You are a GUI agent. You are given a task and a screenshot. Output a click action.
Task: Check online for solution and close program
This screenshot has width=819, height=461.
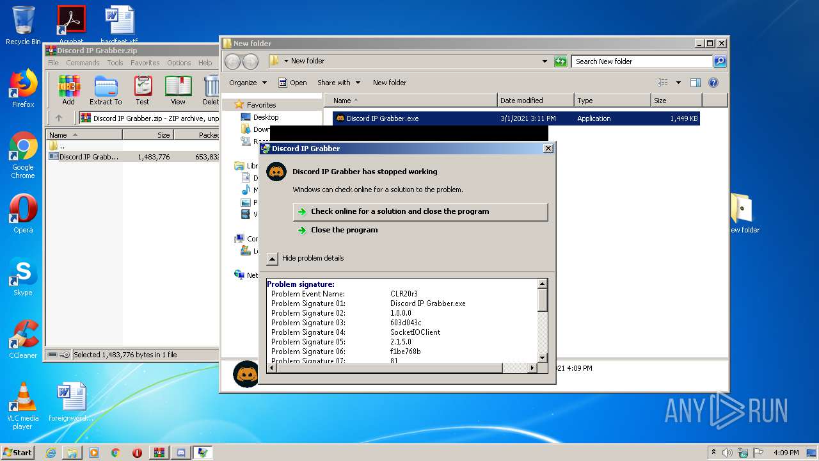pos(420,212)
